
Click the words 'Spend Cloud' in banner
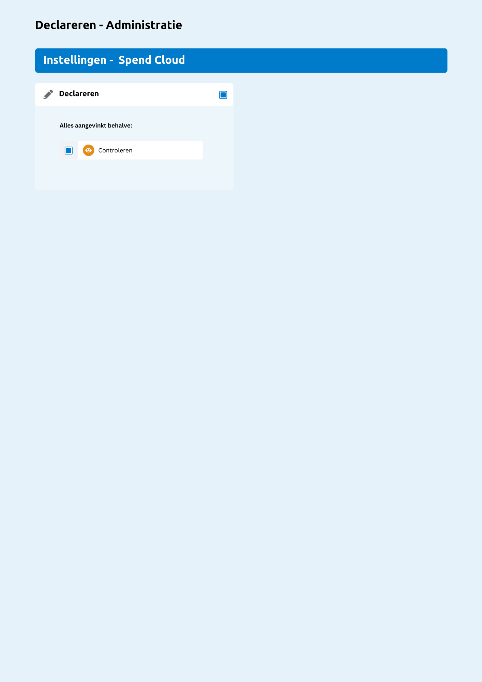click(x=152, y=60)
